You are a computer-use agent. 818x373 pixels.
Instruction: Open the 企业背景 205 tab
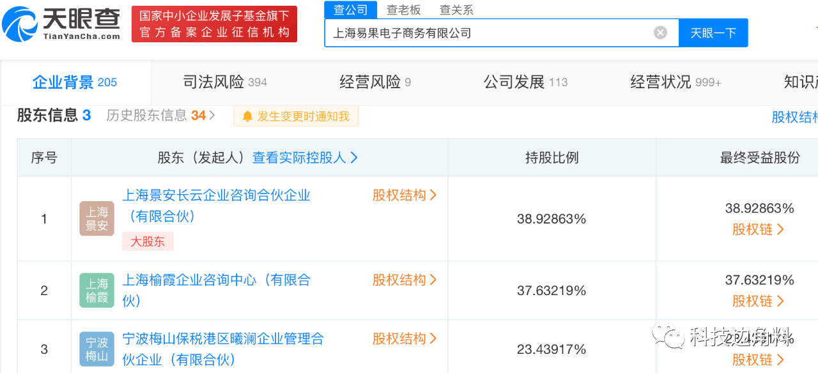[x=75, y=82]
